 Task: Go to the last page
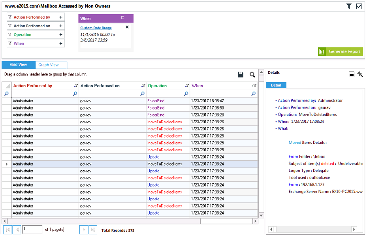93,230
